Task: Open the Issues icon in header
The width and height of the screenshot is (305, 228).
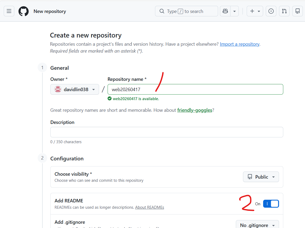Action: pos(271,11)
